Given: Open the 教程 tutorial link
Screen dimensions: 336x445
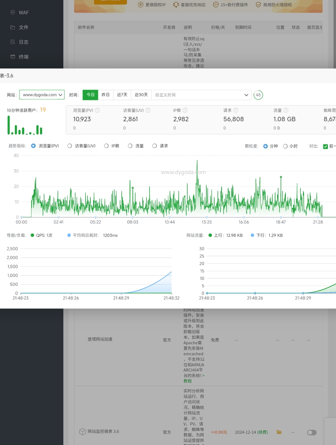Looking at the screenshot, I should pyautogui.click(x=188, y=381).
